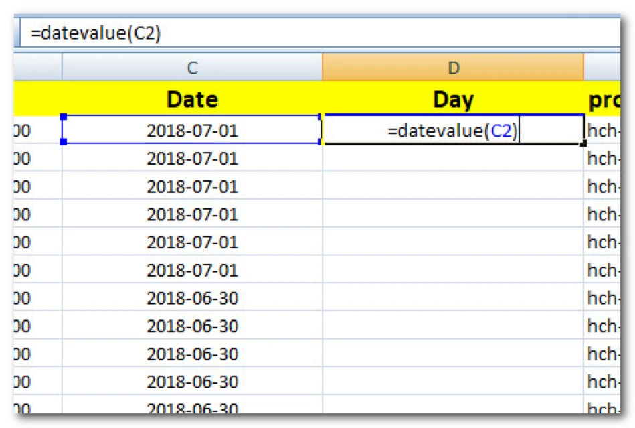Select the topmost 2018-07-01 cell with blue border

192,130
